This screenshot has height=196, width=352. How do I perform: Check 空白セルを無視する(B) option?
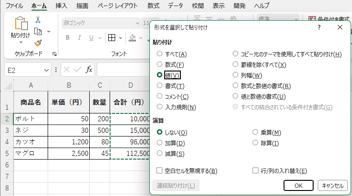[x=160, y=171]
